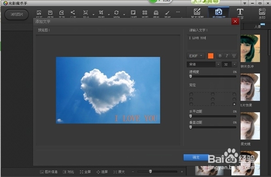
Task: Select the 尺寸 resize toolbar icon
Action: (85, 13)
